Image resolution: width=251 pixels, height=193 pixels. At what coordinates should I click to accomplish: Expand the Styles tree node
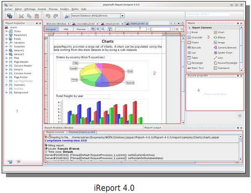7,31
